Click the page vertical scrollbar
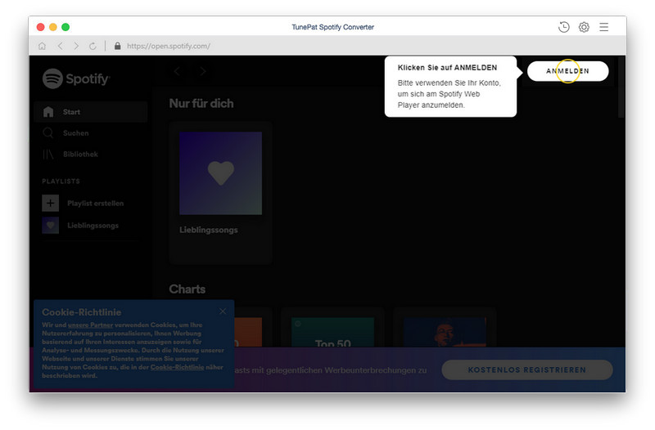 [x=621, y=87]
